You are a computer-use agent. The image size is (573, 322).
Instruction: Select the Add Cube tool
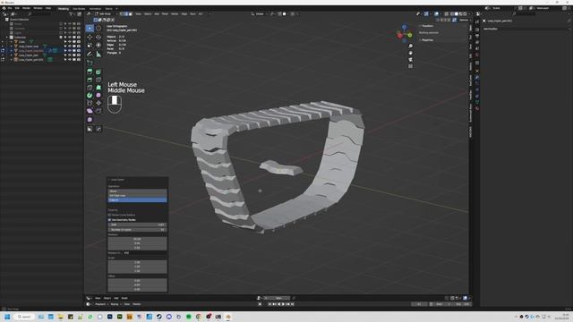click(x=90, y=63)
